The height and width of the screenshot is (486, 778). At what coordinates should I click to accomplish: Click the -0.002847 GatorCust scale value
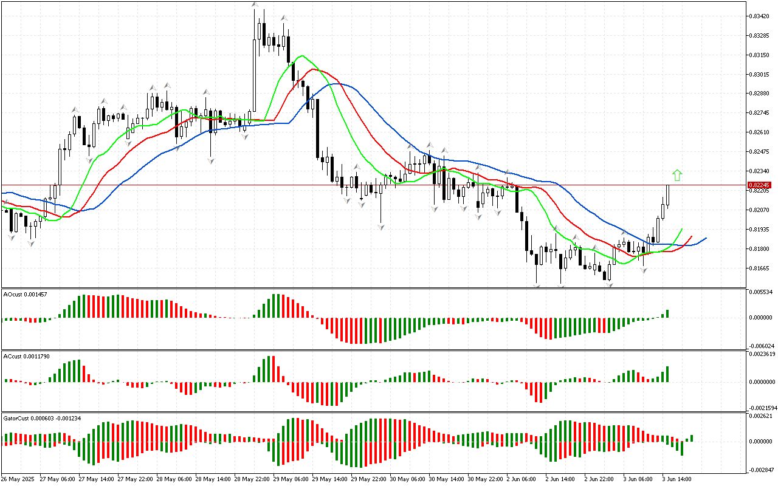[761, 470]
